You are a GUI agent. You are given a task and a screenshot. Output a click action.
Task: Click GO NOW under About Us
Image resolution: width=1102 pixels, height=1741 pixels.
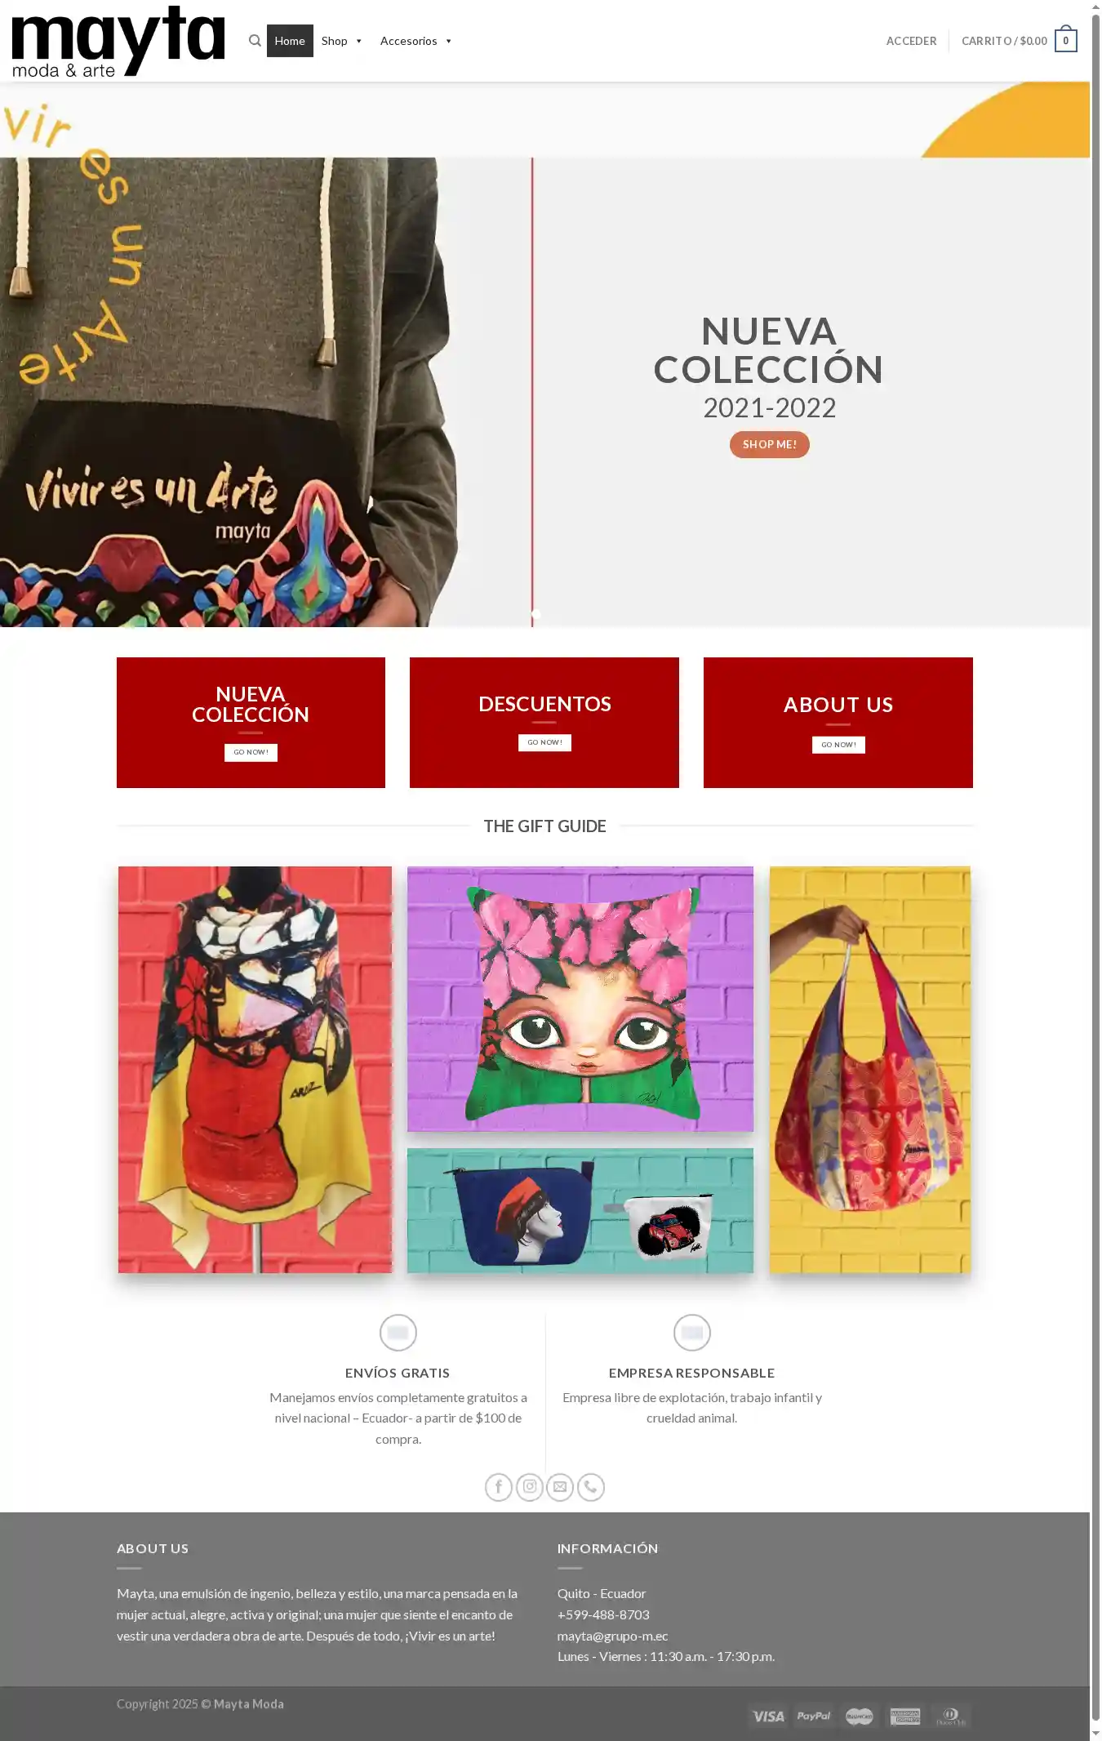point(838,745)
